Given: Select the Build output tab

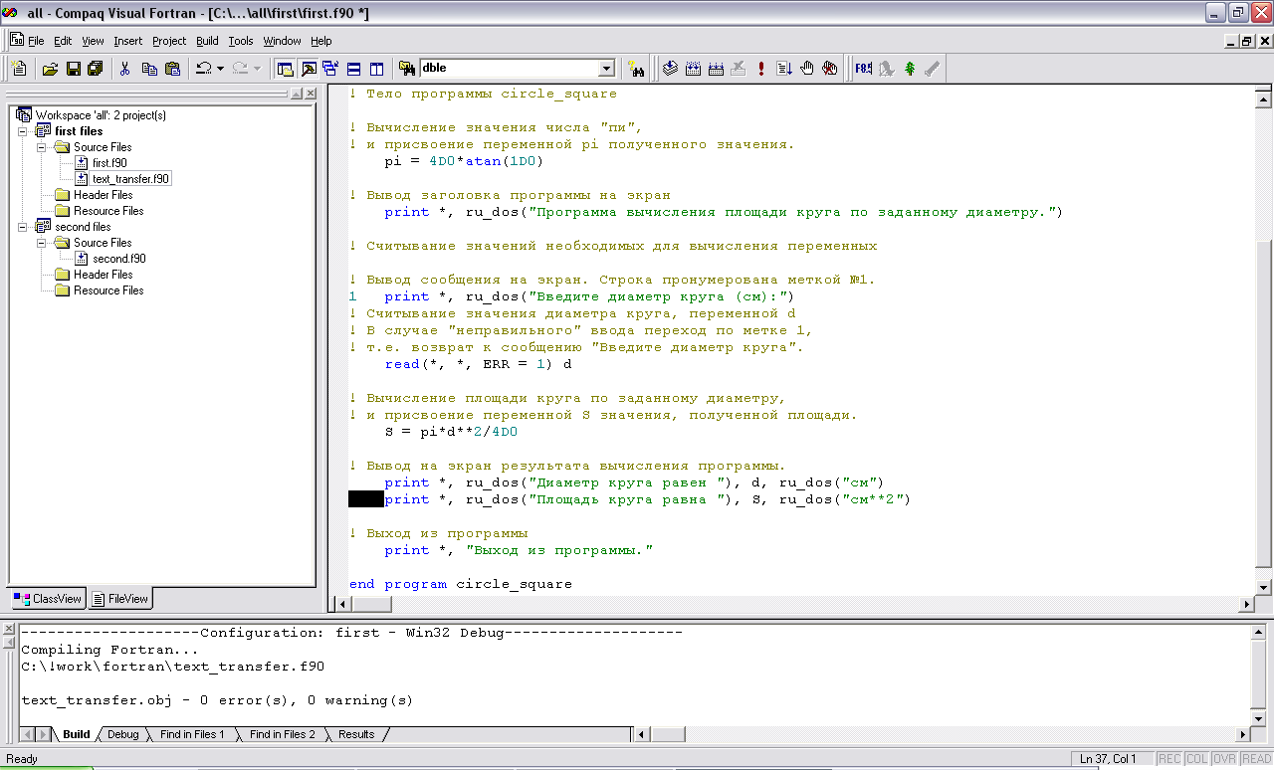Looking at the screenshot, I should (77, 734).
